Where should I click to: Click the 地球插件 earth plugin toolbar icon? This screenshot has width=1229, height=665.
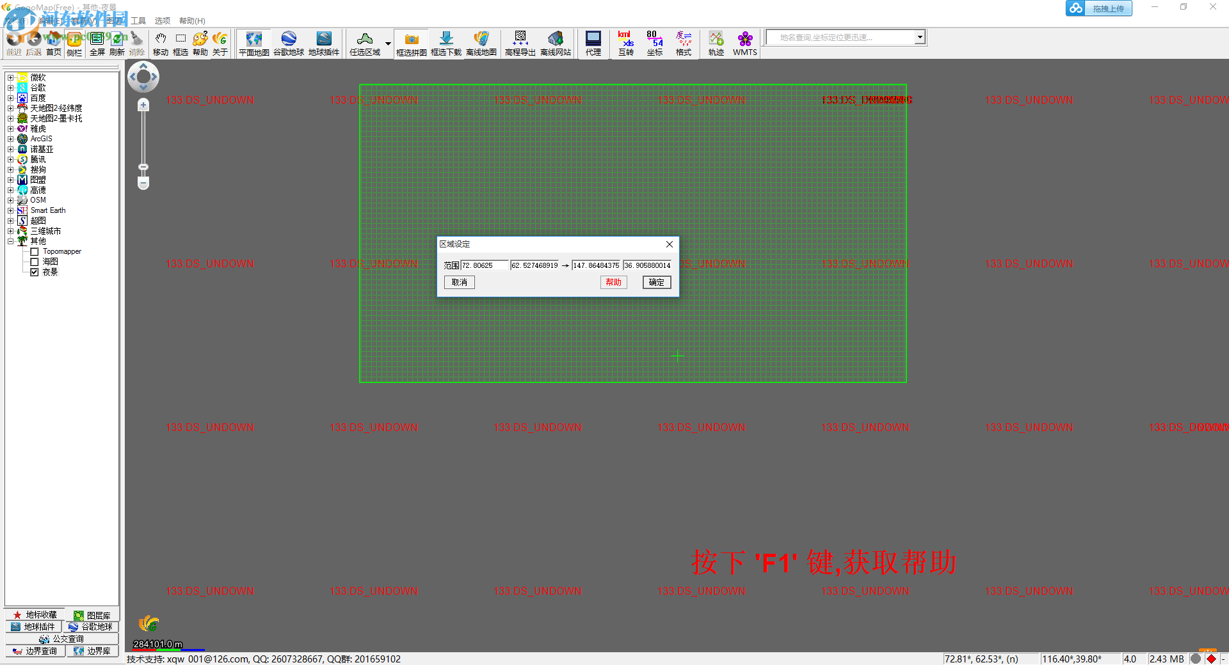click(324, 43)
